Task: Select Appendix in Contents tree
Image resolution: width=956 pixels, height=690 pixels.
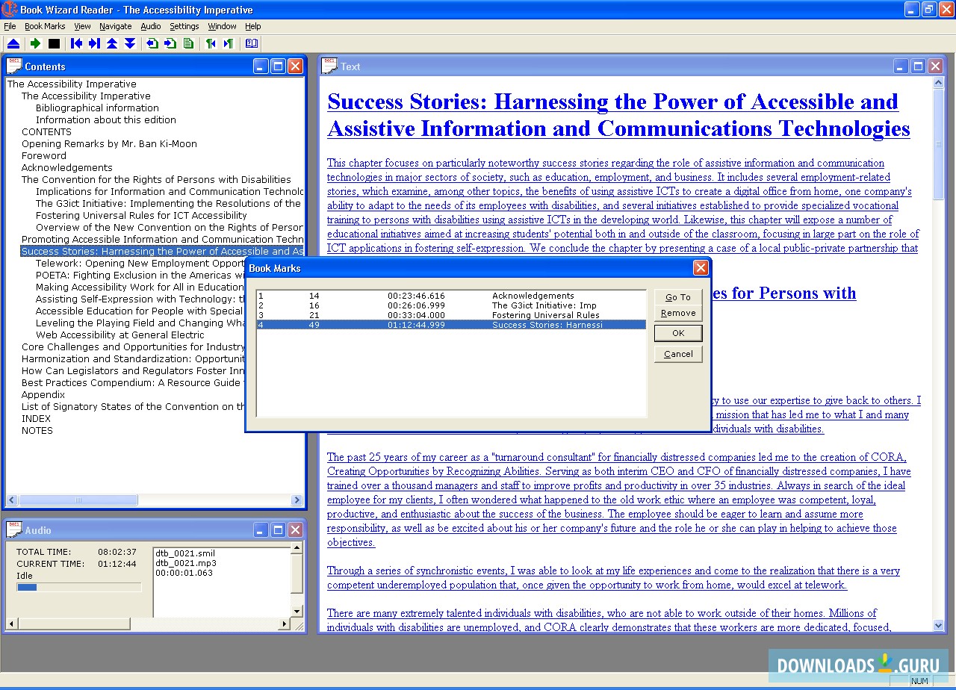Action: pos(43,394)
